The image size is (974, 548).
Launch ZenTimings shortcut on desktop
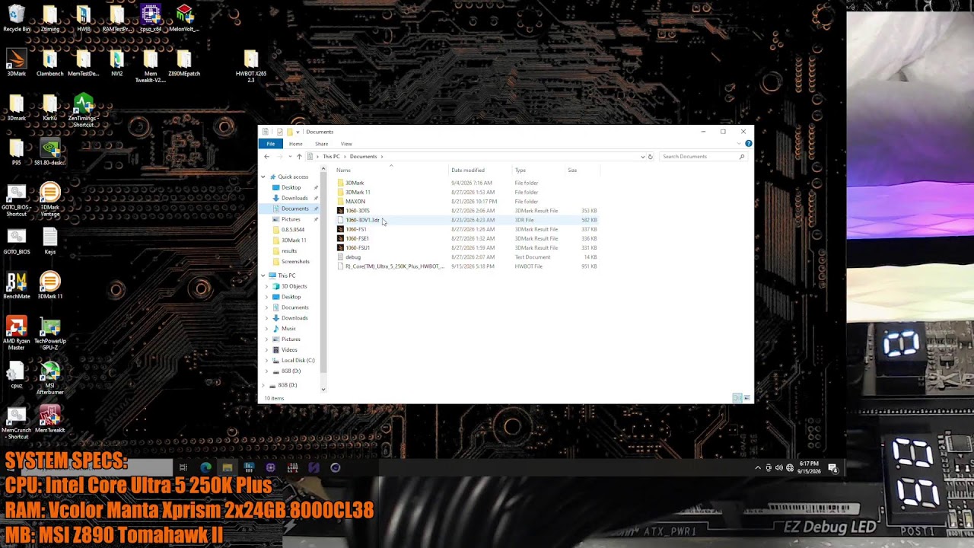tap(83, 110)
